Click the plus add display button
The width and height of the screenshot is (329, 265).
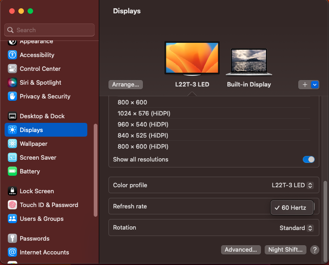tap(305, 85)
